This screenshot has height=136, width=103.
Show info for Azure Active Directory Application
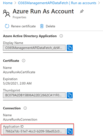(61, 36)
